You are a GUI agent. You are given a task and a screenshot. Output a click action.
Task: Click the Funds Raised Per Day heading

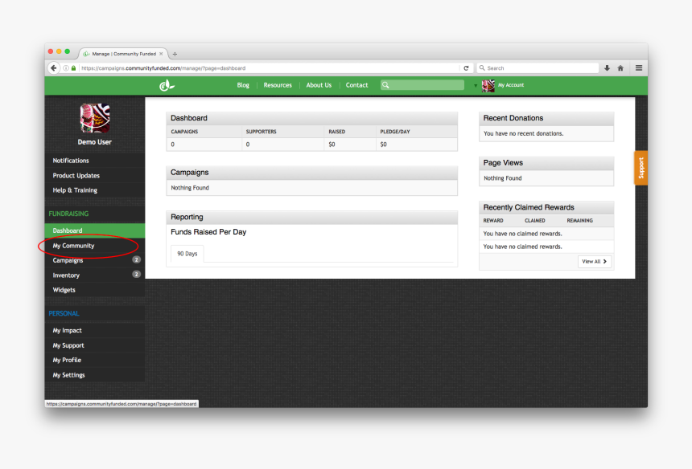(208, 232)
